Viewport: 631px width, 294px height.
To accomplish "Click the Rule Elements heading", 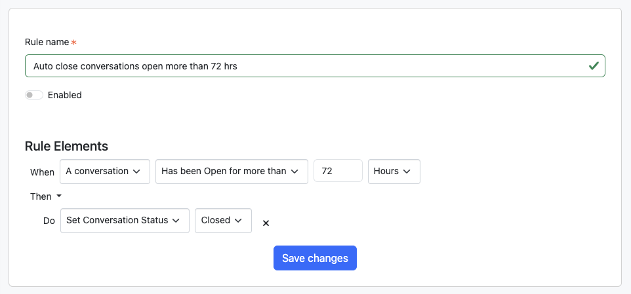I will click(66, 146).
